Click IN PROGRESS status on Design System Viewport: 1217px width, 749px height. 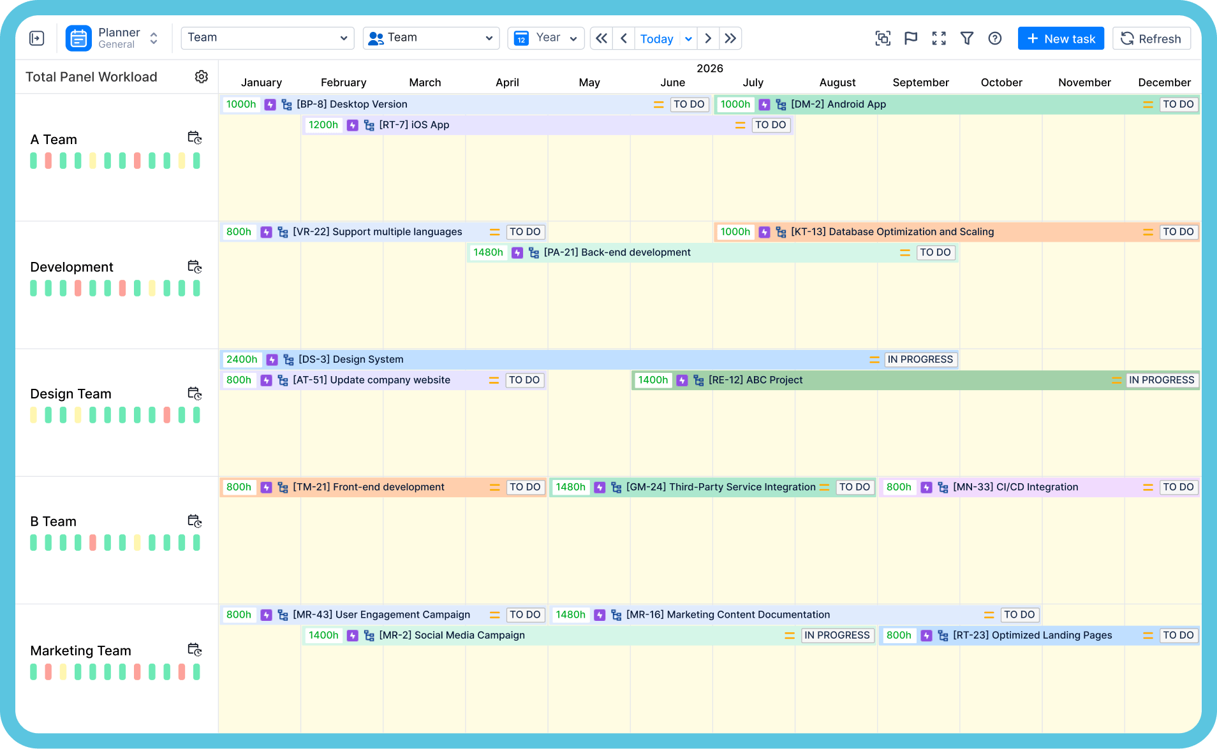point(920,360)
